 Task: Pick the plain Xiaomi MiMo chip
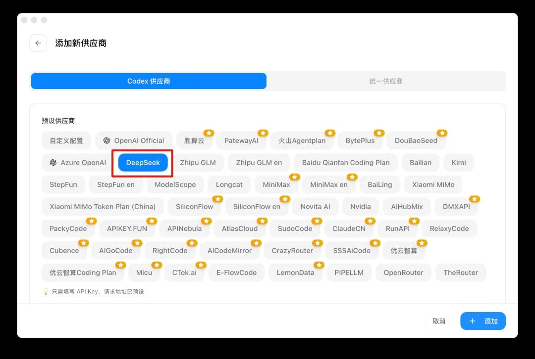(433, 184)
